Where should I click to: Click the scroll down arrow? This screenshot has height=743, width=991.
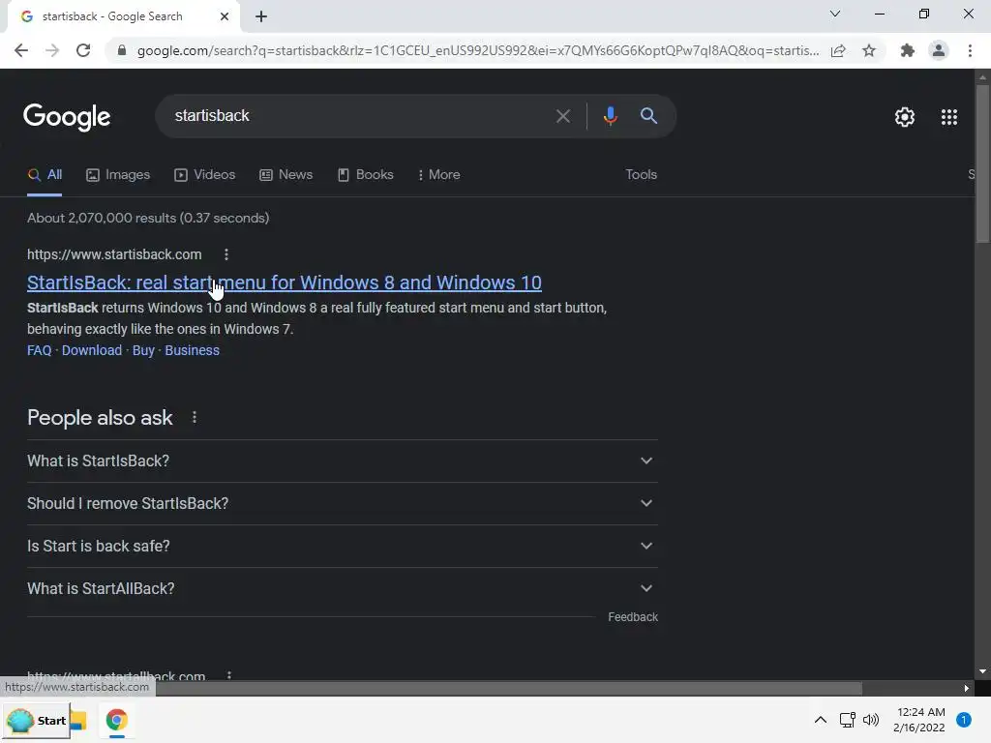(x=982, y=672)
